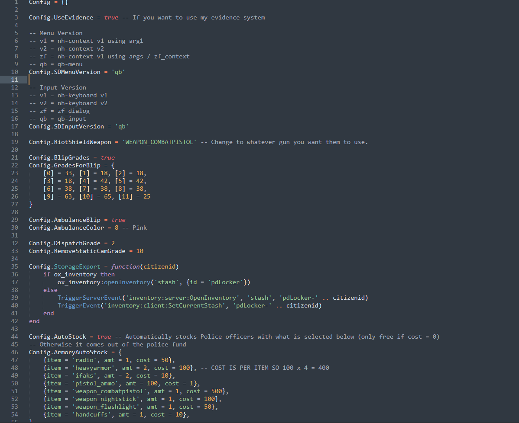Screen dimensions: 519x423
Task: Click the 'true' value of Config.UseEvidence
Action: coord(111,17)
